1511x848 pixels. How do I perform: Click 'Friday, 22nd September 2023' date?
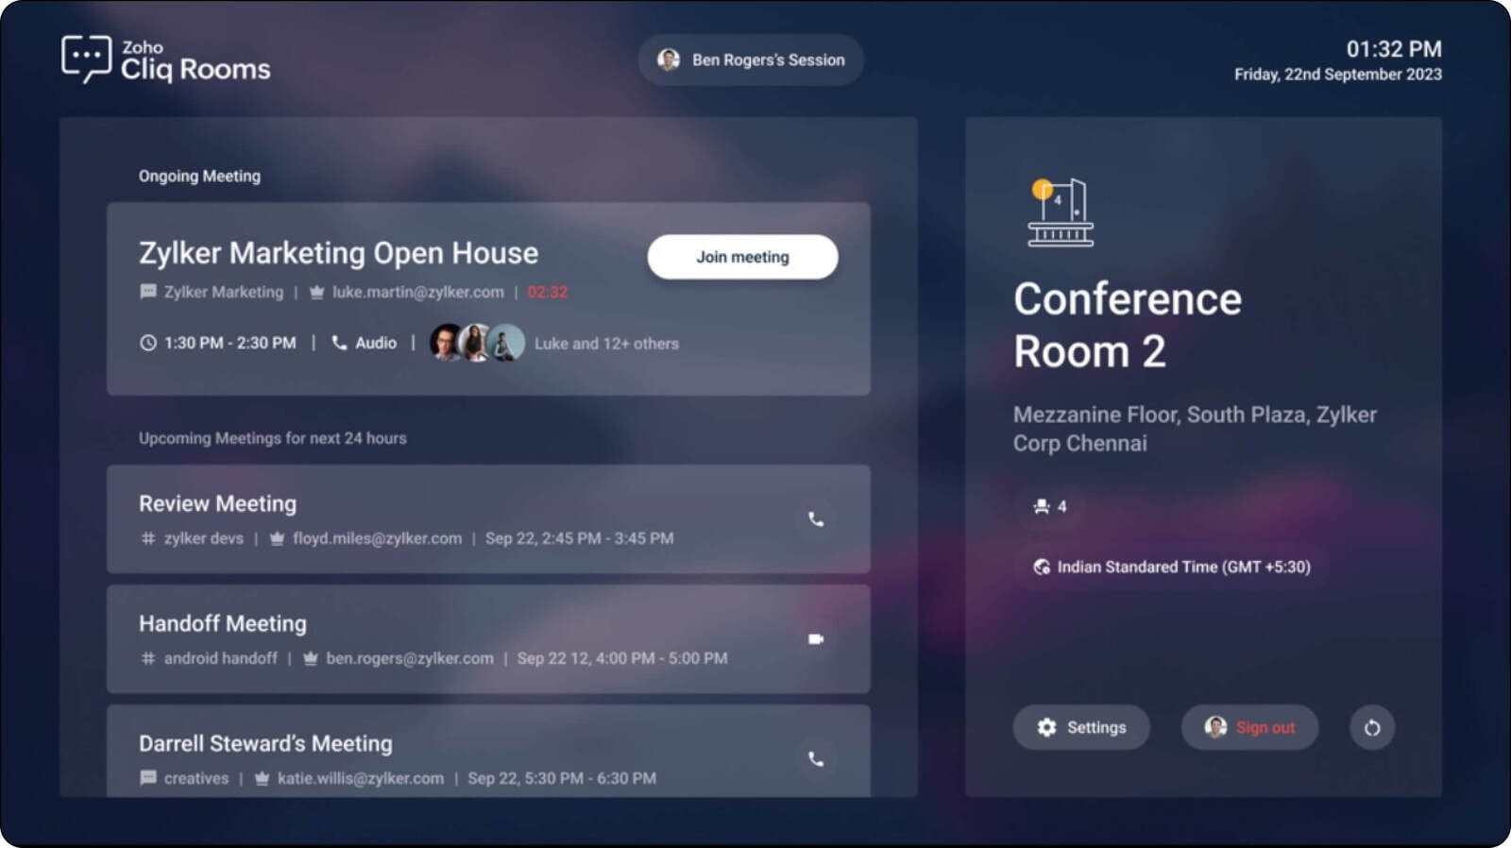1338,75
